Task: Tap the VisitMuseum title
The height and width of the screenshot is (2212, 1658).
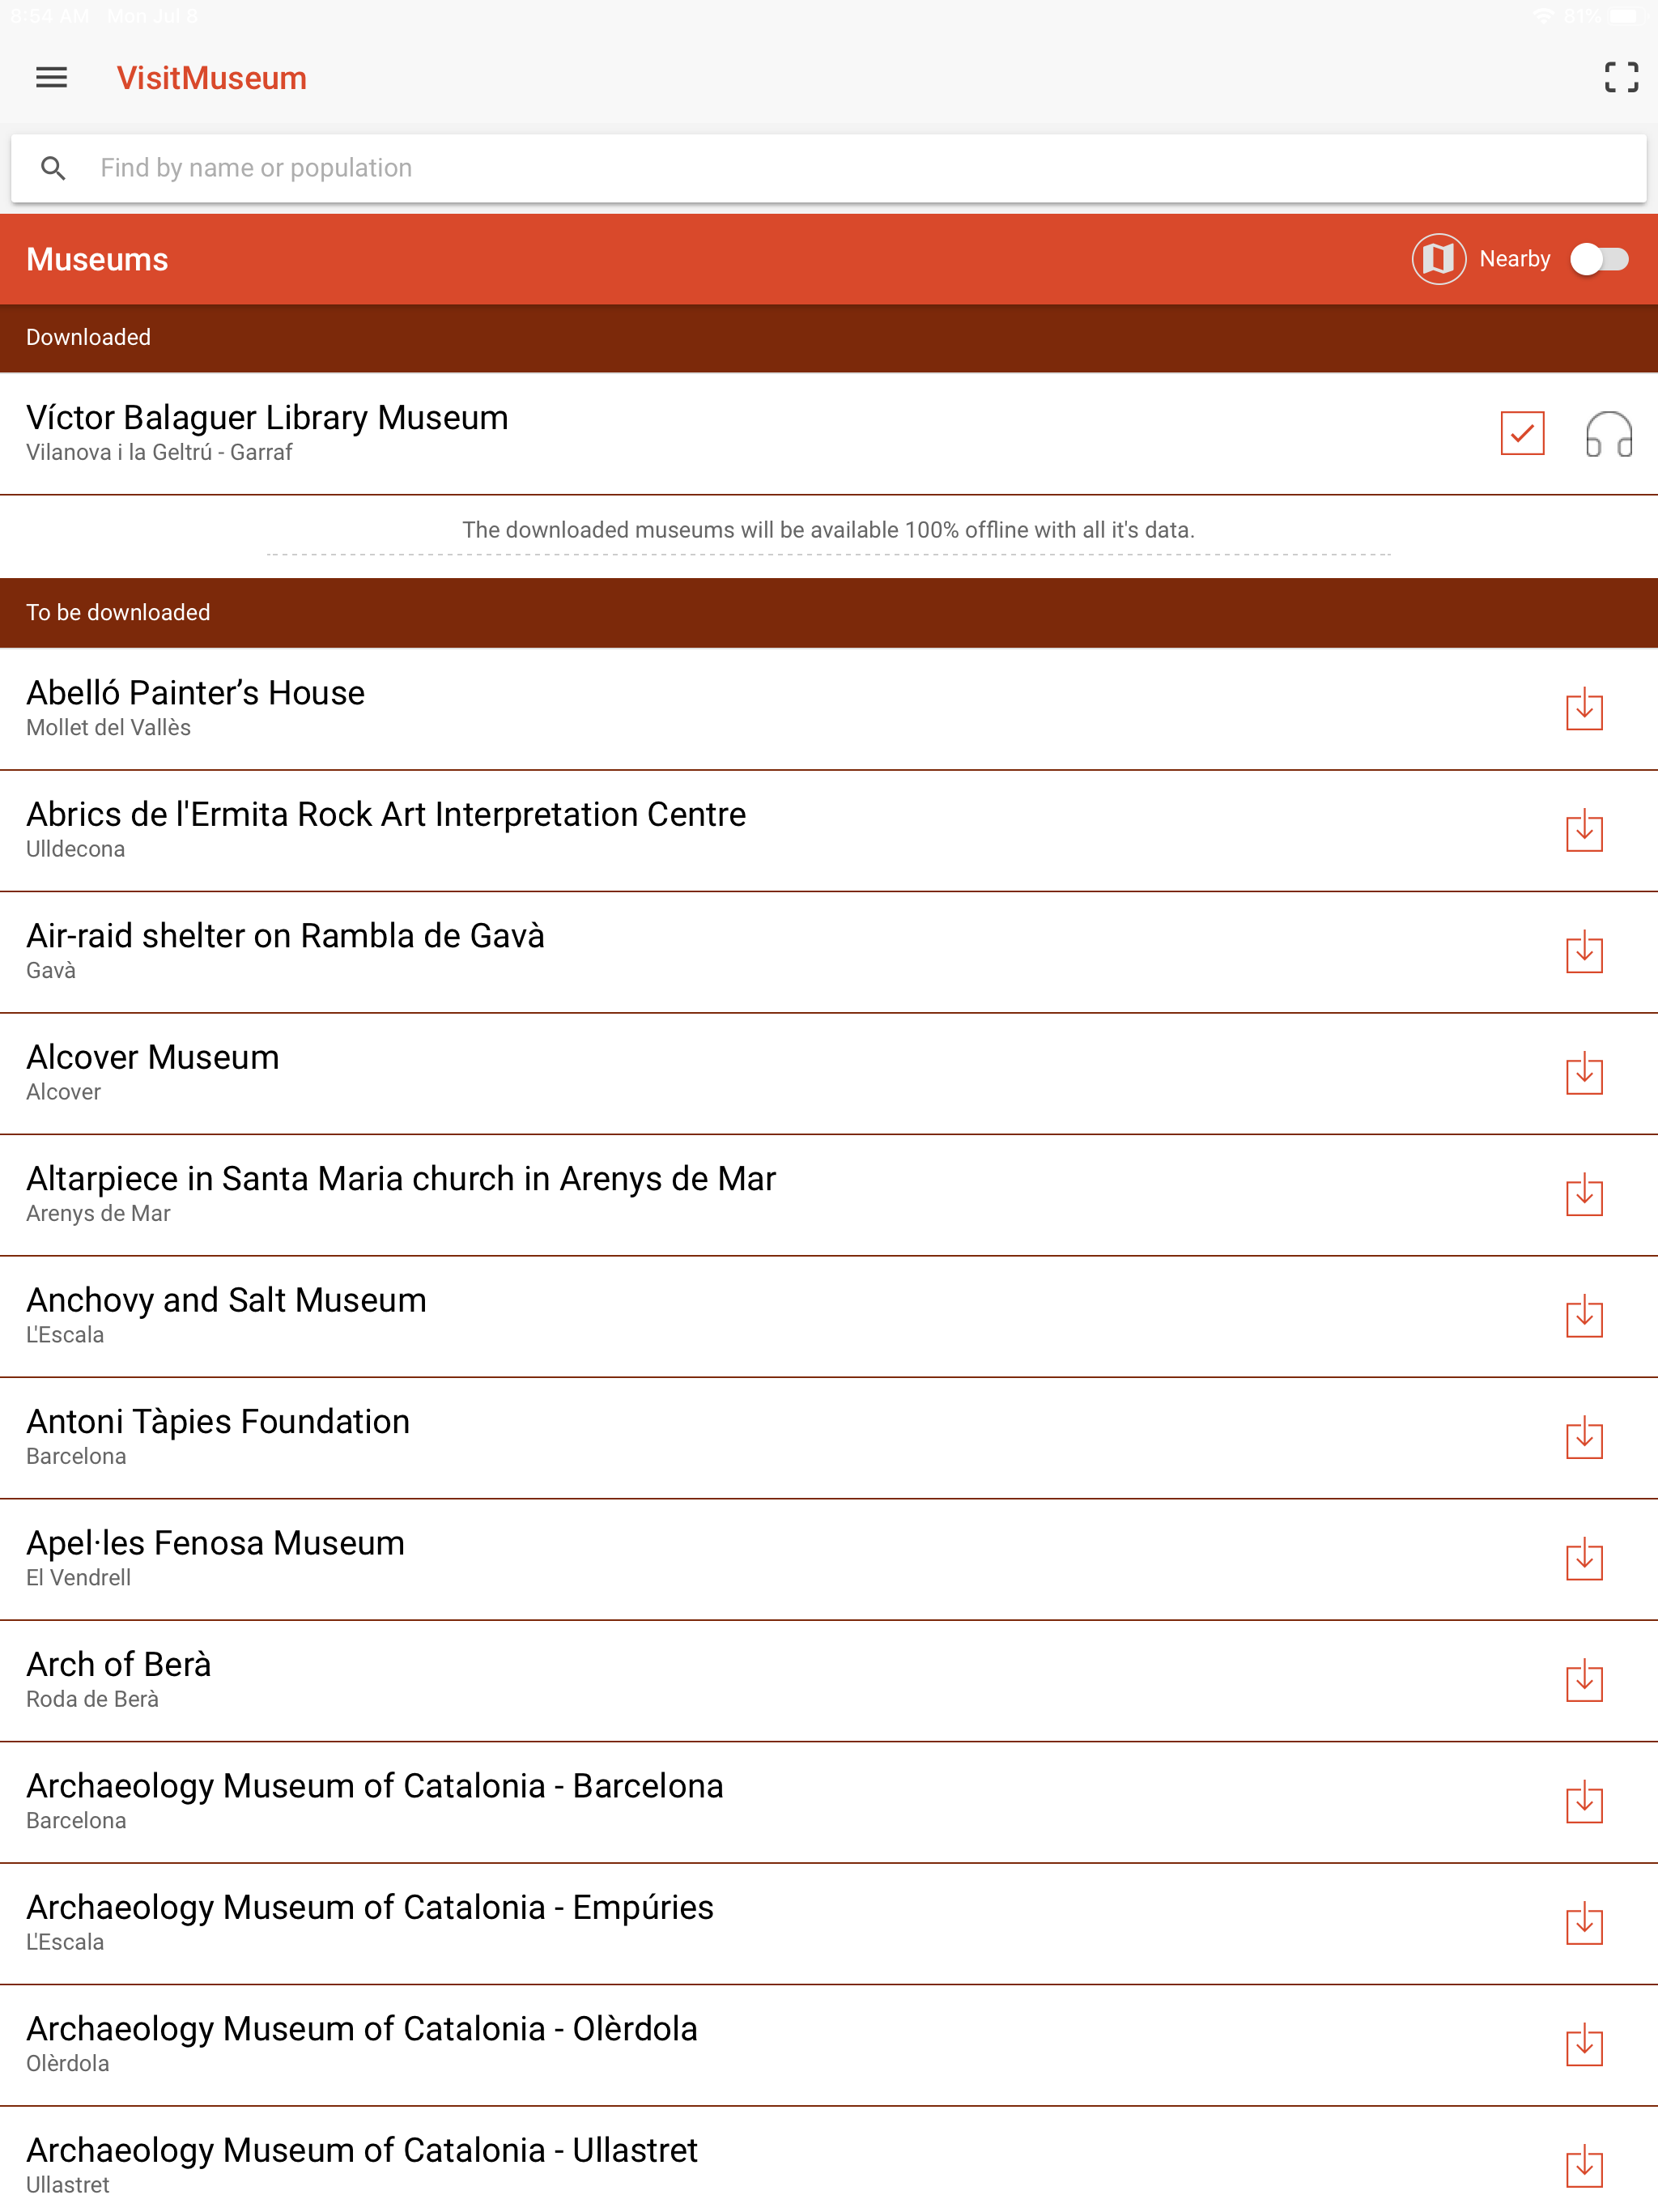Action: 211,78
